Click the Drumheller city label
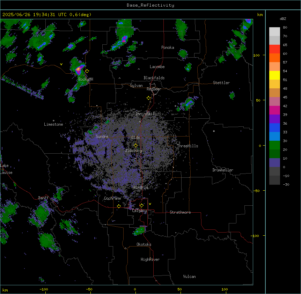 point(223,170)
